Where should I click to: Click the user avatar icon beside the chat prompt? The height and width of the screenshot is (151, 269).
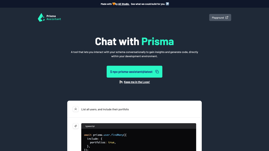[76, 109]
